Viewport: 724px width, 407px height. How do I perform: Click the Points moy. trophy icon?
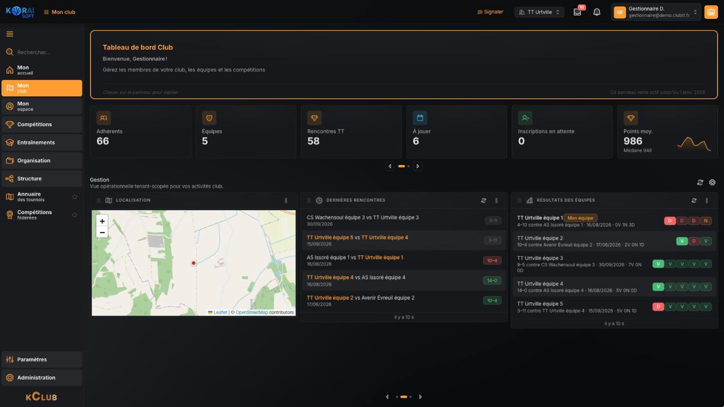click(631, 118)
